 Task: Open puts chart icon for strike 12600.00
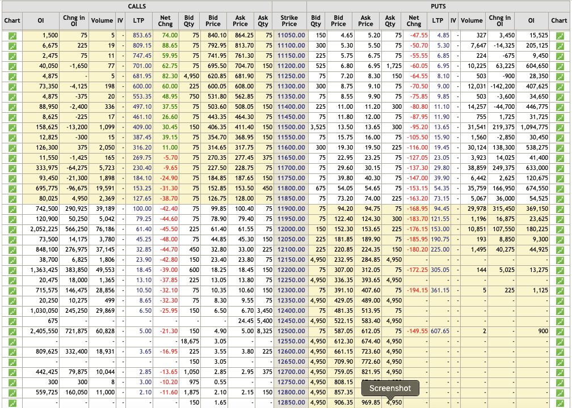click(560, 352)
